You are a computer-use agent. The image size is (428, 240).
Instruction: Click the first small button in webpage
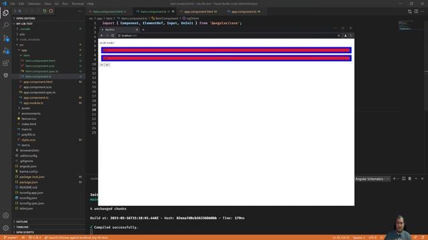(x=102, y=65)
